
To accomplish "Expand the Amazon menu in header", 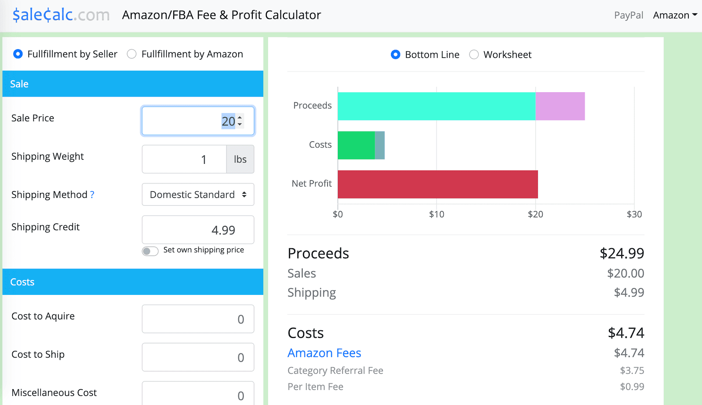I will pos(674,15).
